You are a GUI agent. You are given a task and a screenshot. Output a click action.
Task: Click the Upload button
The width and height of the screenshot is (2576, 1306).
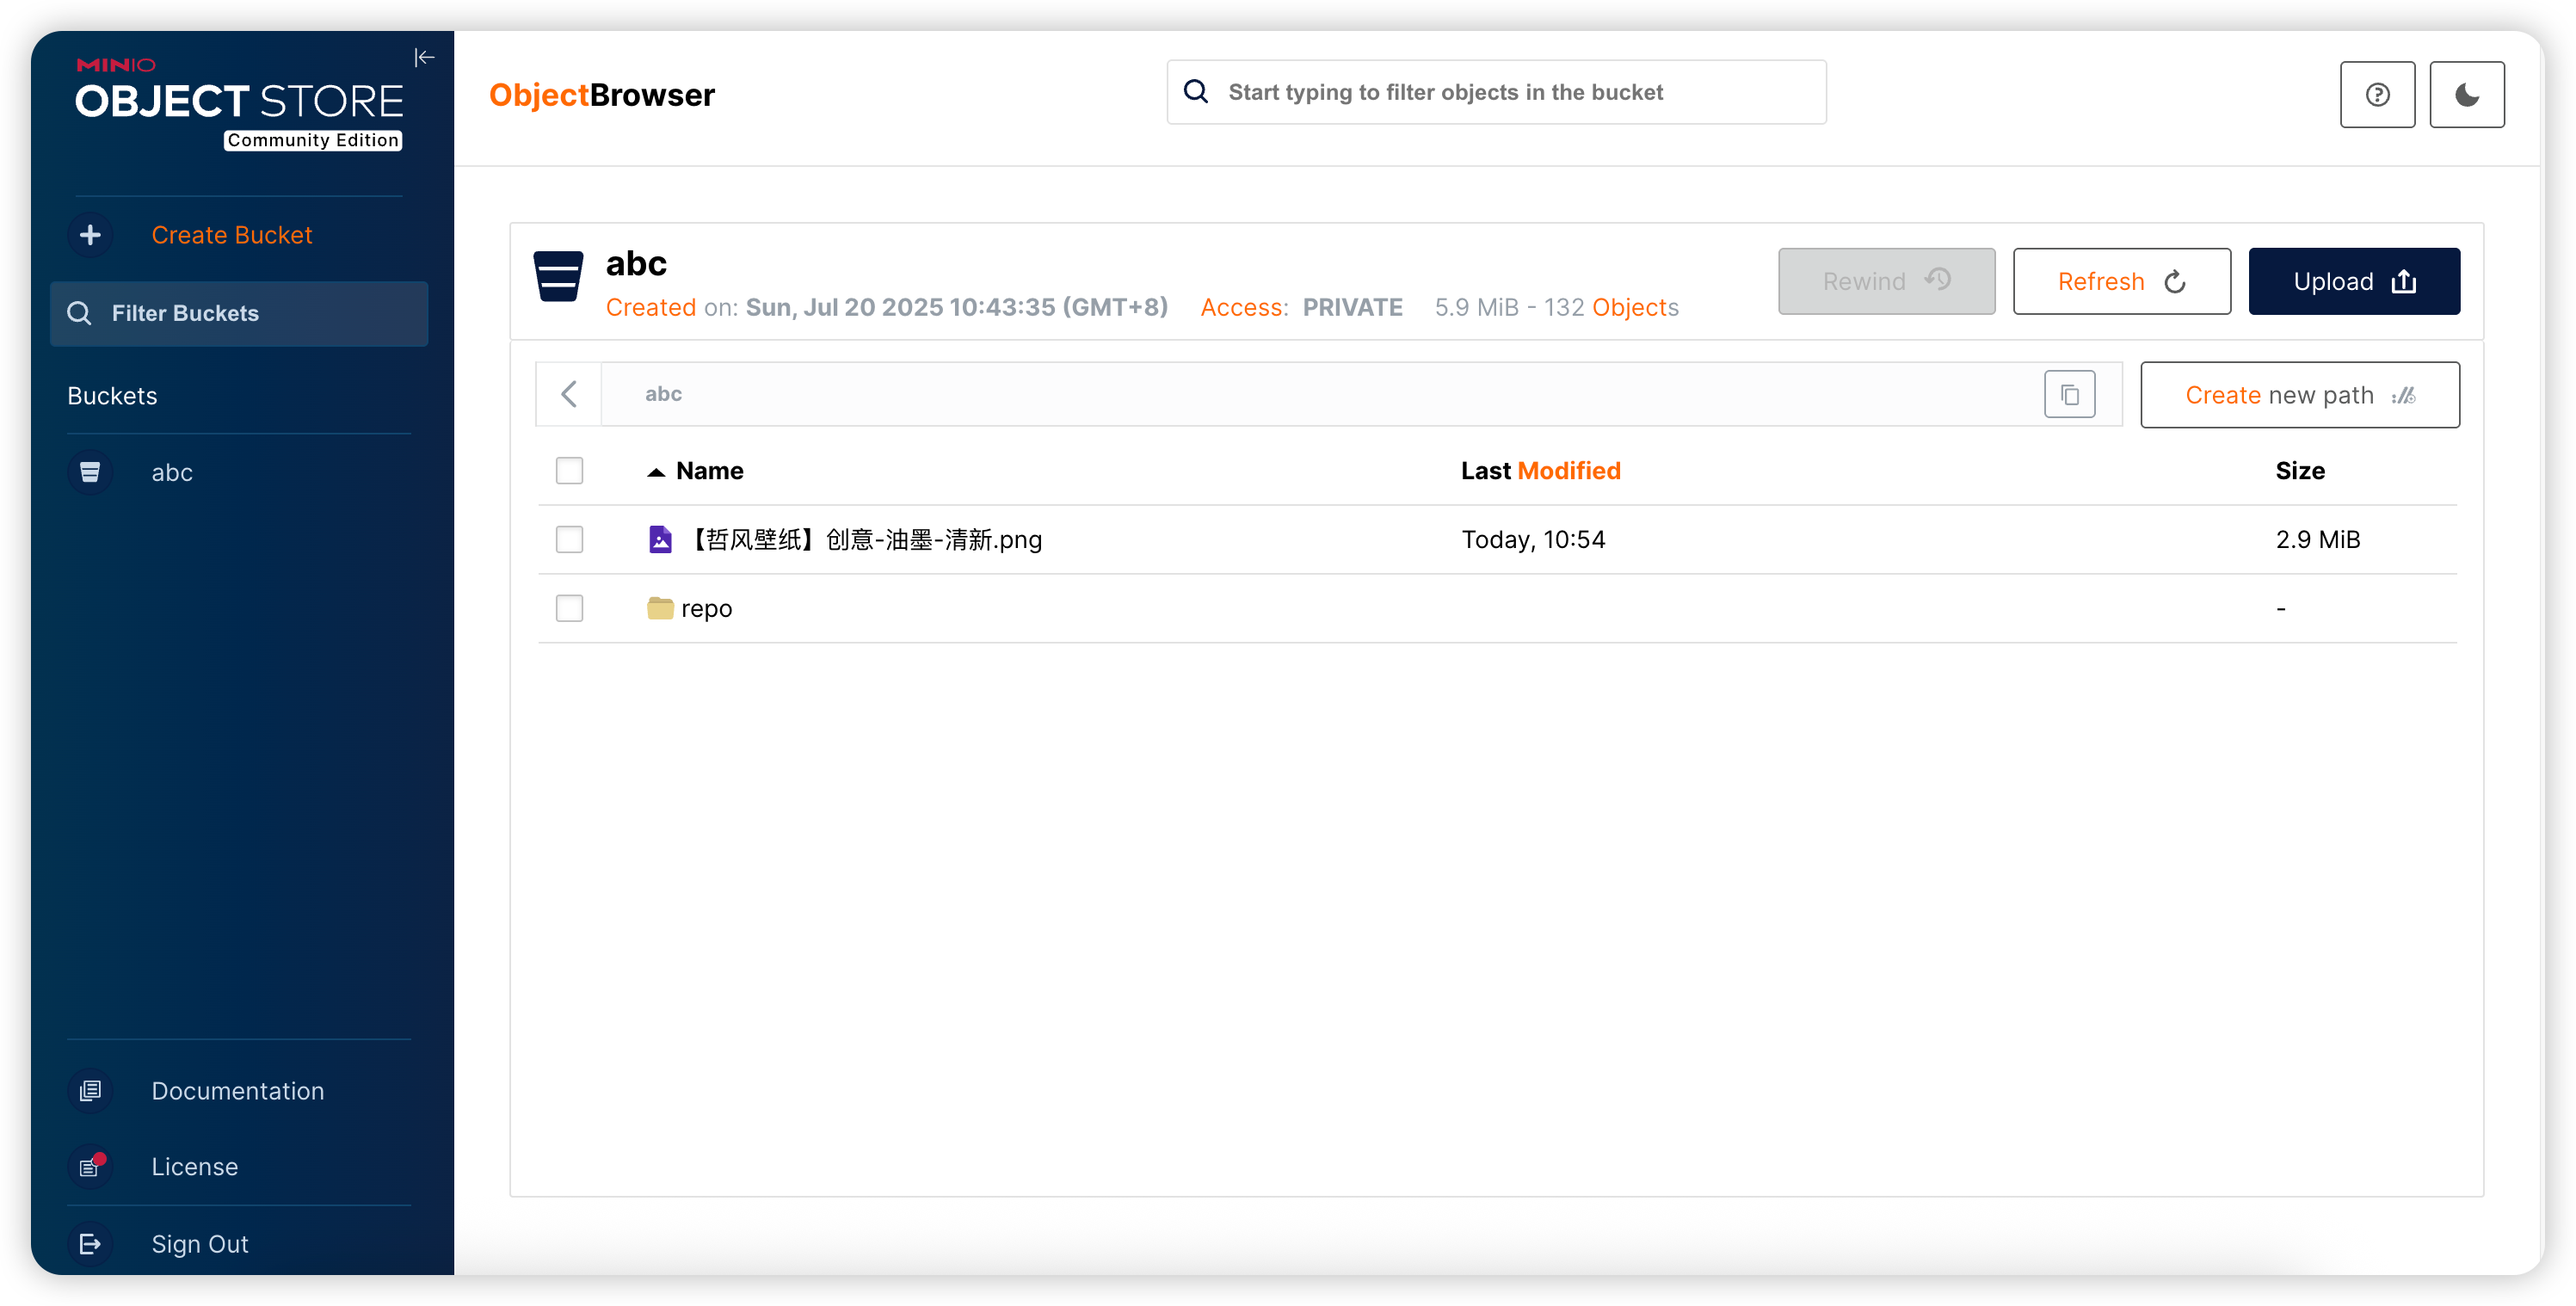coord(2353,282)
